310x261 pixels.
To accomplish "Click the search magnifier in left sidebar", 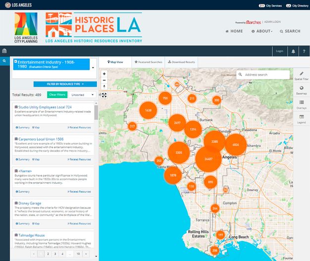I will click(4, 61).
